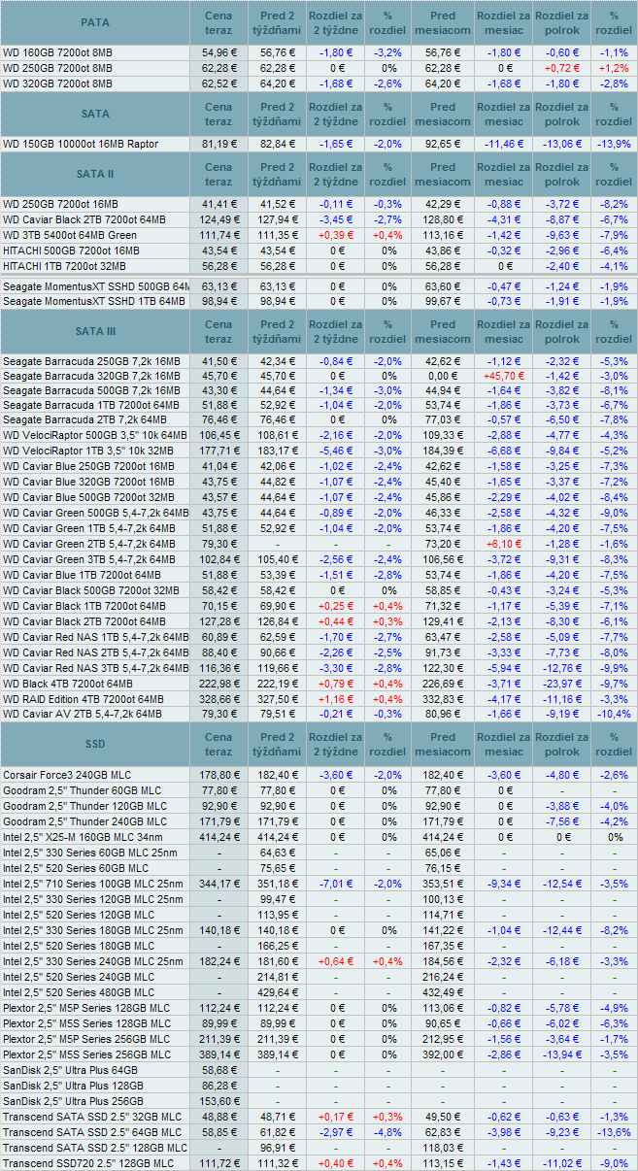Click 'Pred mesiacom' header in the PATA section
638x1171 pixels.
point(443,23)
